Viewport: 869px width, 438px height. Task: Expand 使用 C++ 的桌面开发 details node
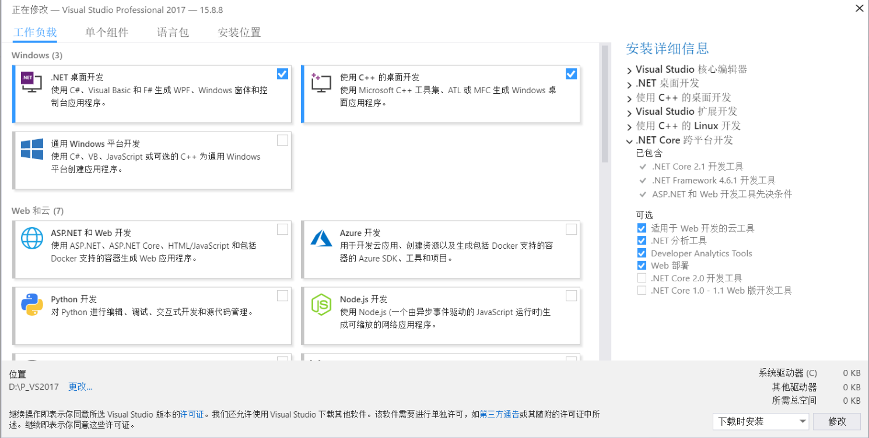629,98
